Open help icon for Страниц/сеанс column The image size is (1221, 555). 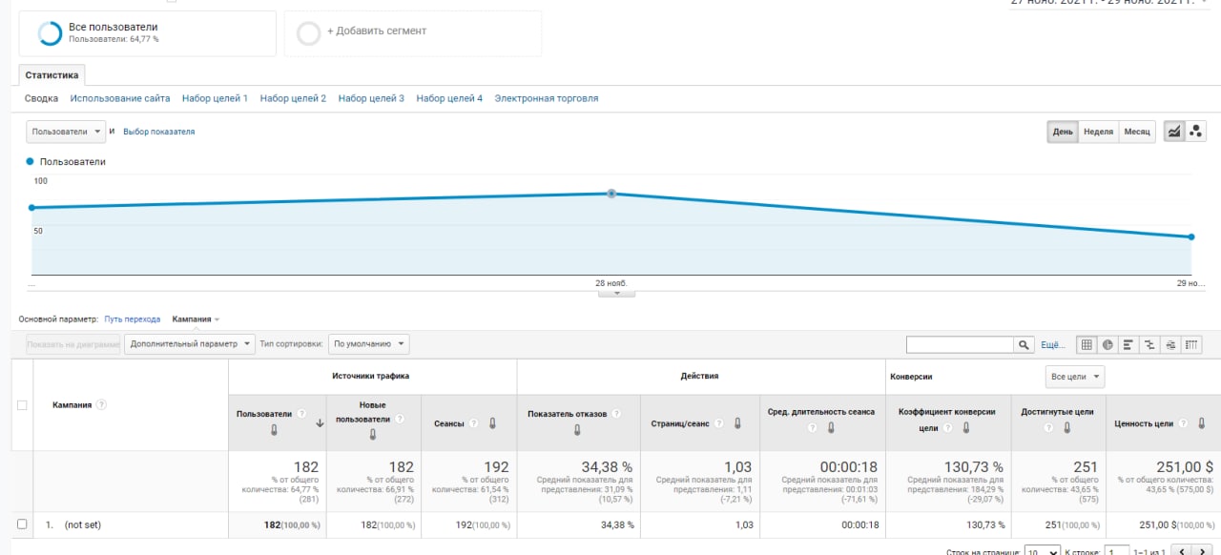pyautogui.click(x=720, y=423)
